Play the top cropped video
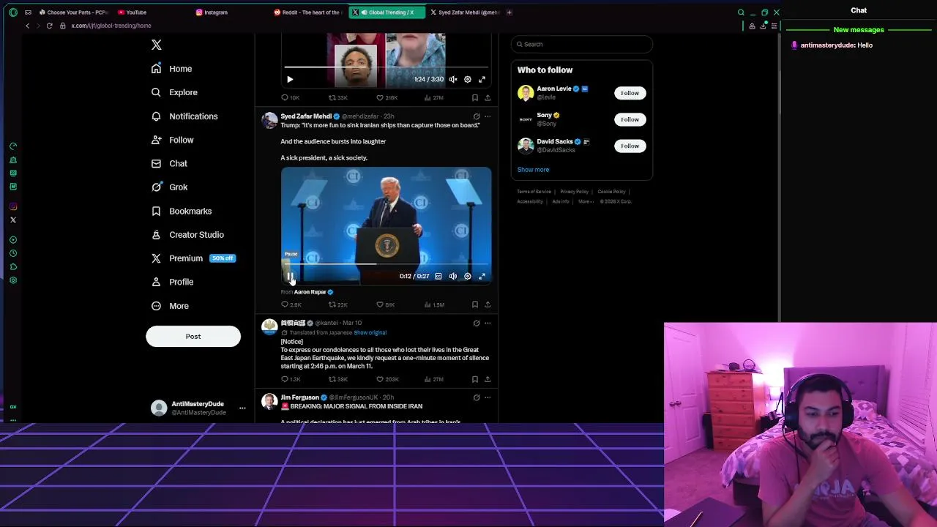The image size is (937, 527). pos(290,79)
